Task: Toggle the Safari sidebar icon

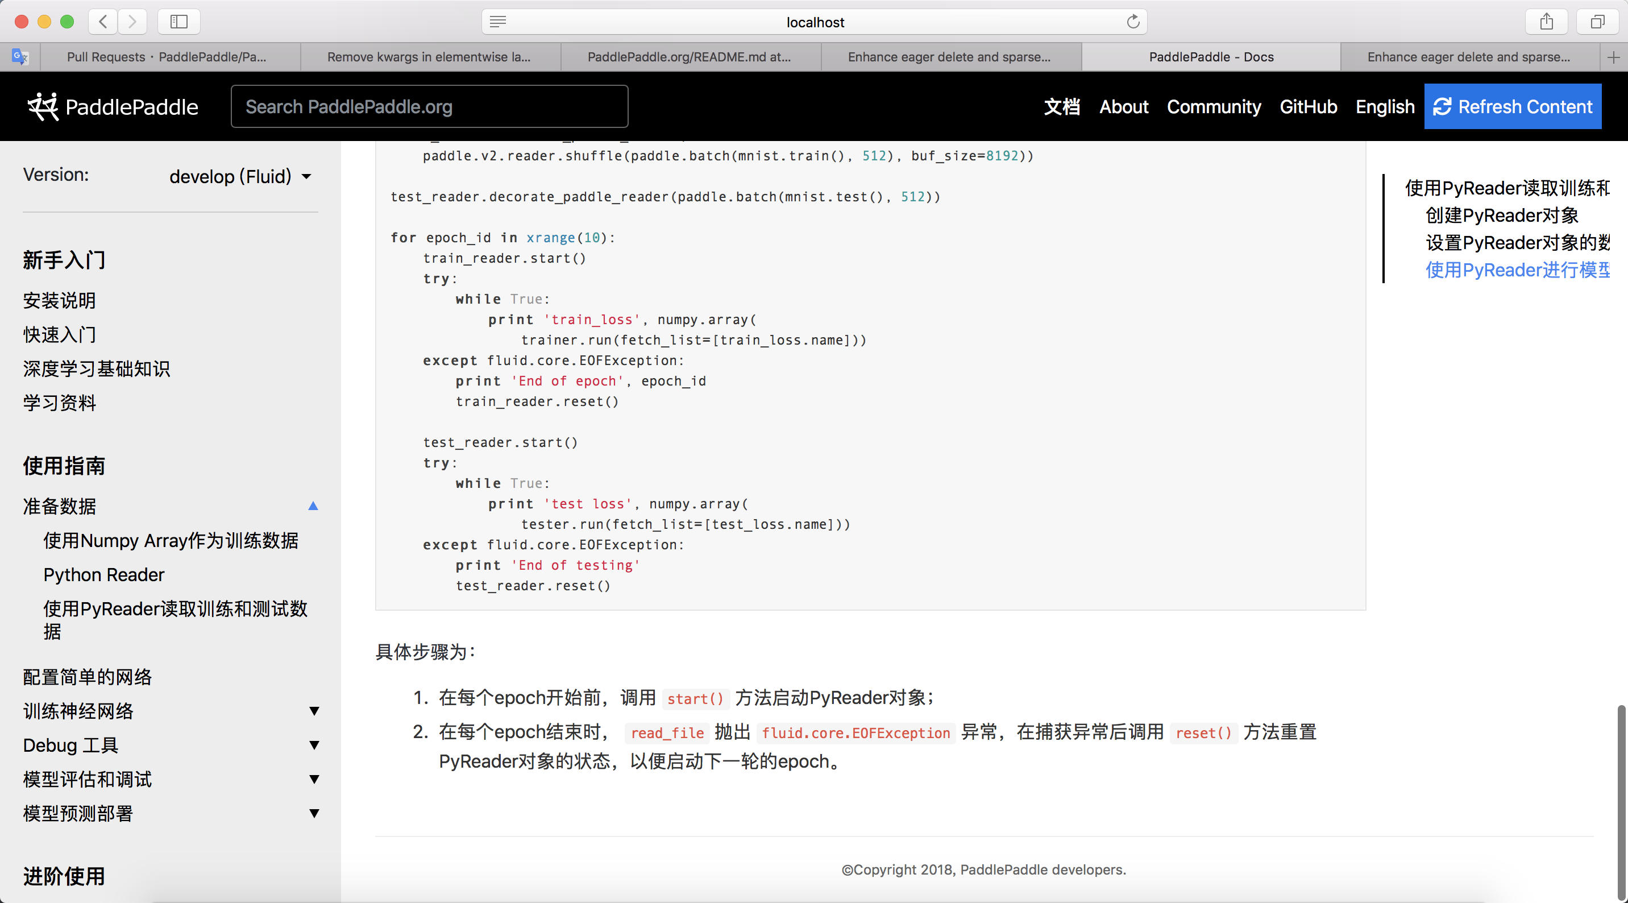Action: pyautogui.click(x=179, y=22)
